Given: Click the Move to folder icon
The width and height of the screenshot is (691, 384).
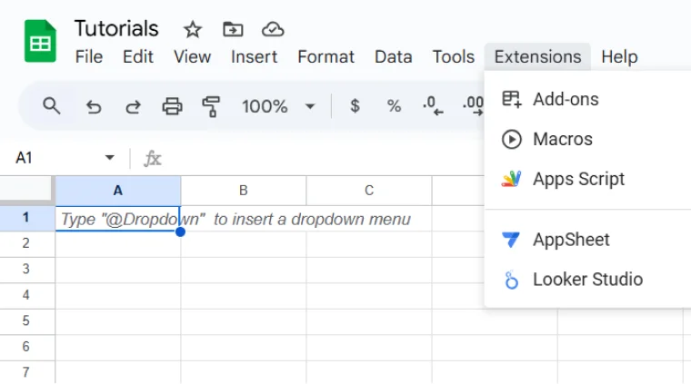Looking at the screenshot, I should pos(233,29).
